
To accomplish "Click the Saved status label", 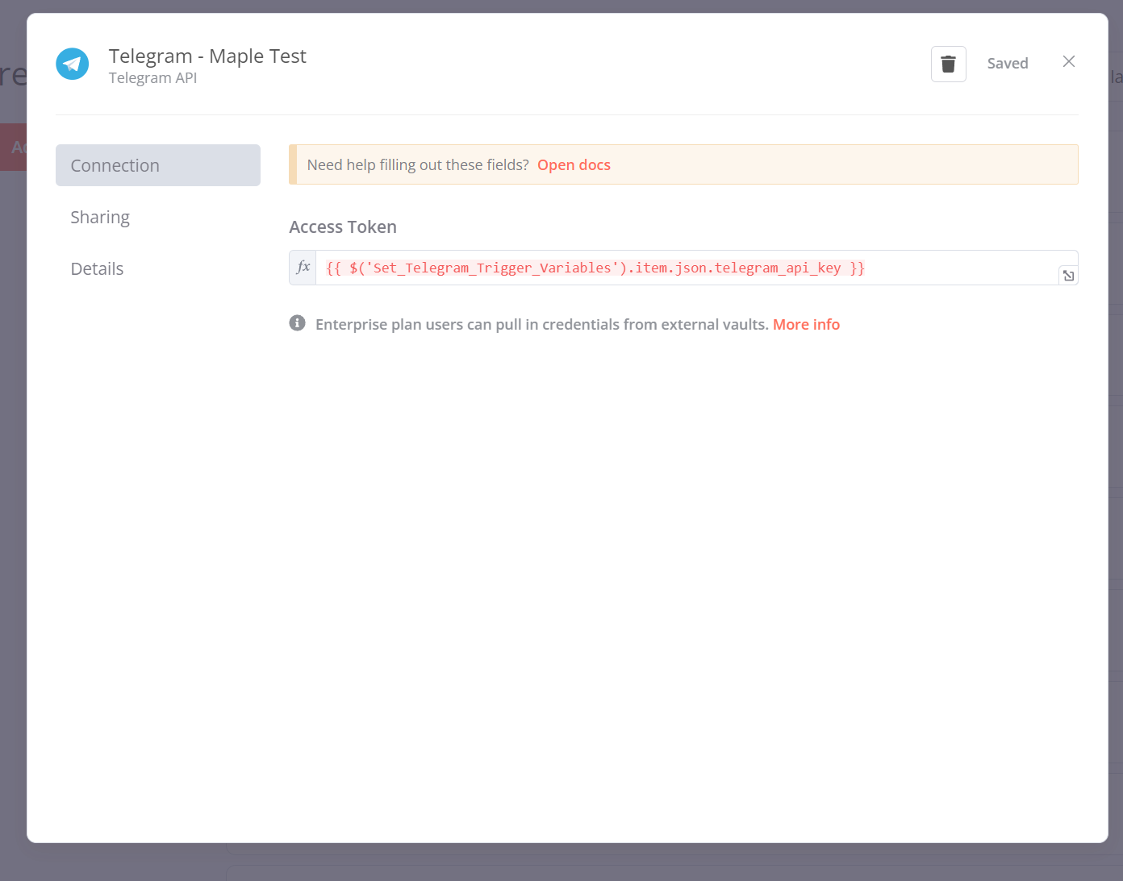I will [x=1008, y=64].
